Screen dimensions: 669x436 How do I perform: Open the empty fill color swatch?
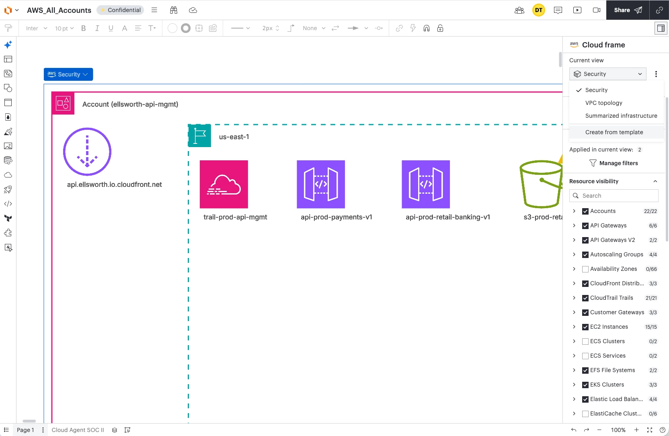pyautogui.click(x=172, y=28)
